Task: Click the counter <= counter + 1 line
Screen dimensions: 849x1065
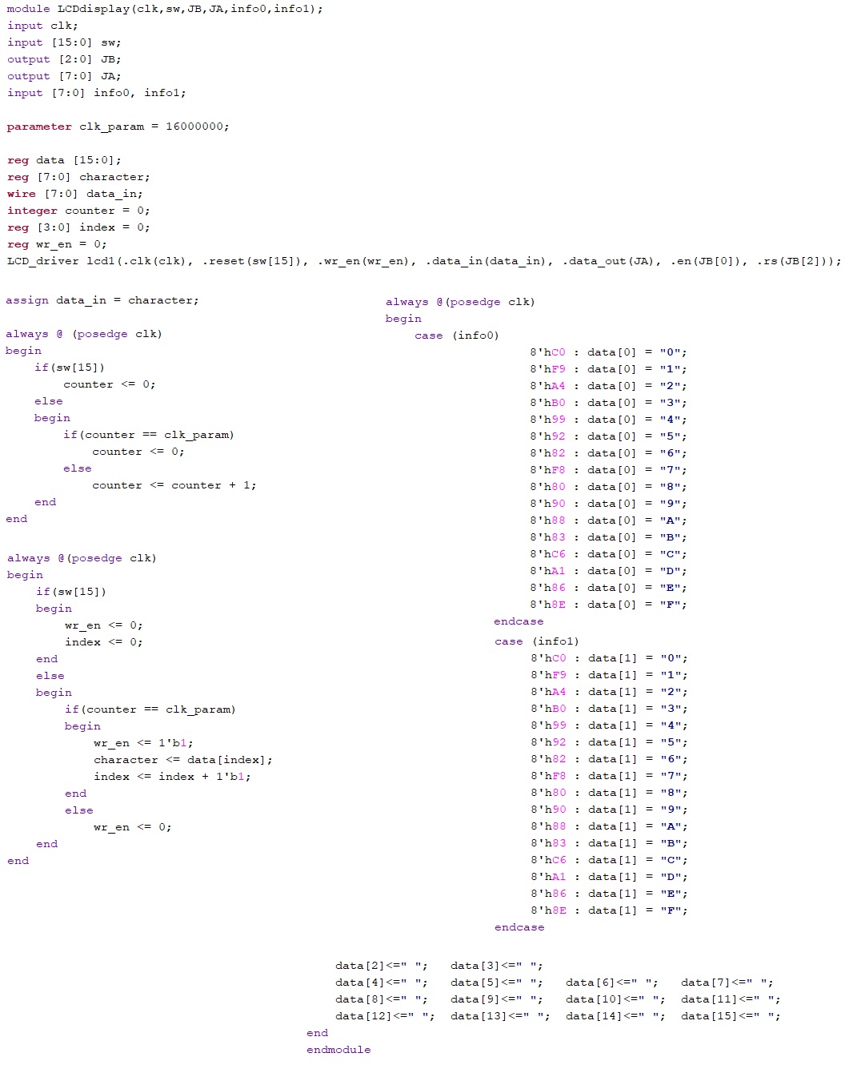Action: pyautogui.click(x=174, y=485)
